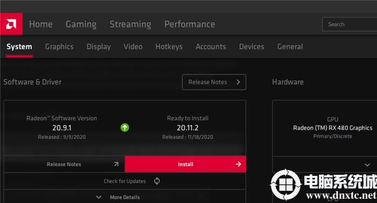Open the Streaming tab
The width and height of the screenshot is (377, 203).
point(130,24)
